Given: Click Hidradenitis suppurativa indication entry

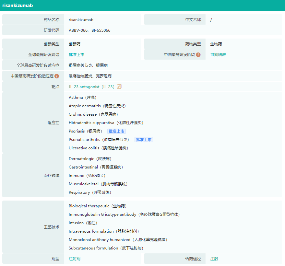Looking at the screenshot, I should pos(106,123).
